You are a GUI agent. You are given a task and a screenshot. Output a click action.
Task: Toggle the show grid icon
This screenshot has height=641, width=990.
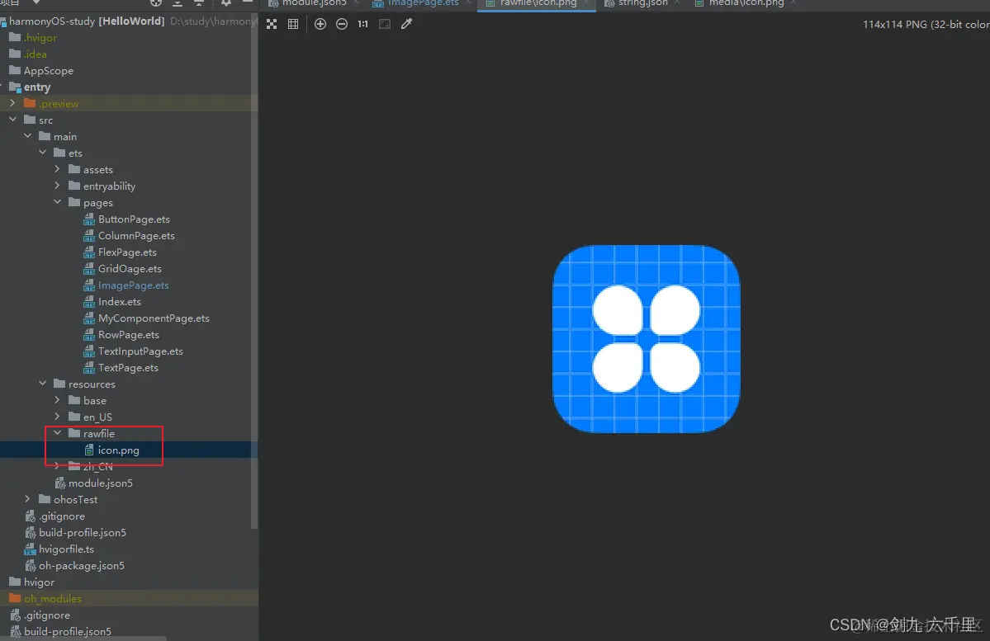[293, 24]
